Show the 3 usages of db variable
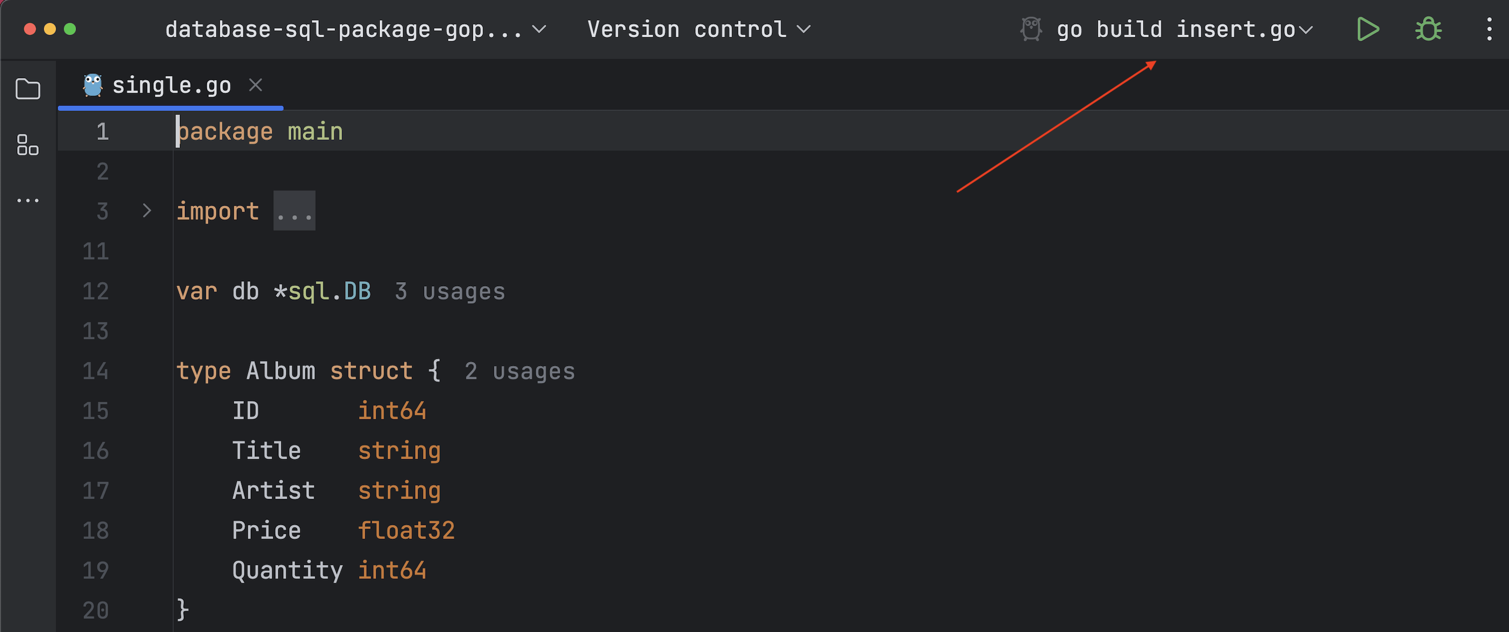This screenshot has height=632, width=1509. (449, 292)
